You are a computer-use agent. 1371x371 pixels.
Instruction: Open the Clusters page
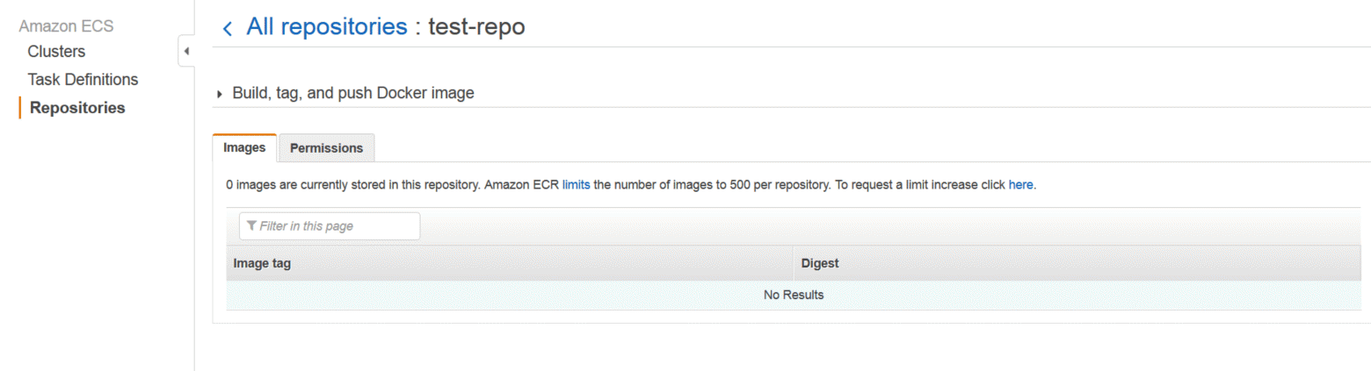tap(56, 52)
